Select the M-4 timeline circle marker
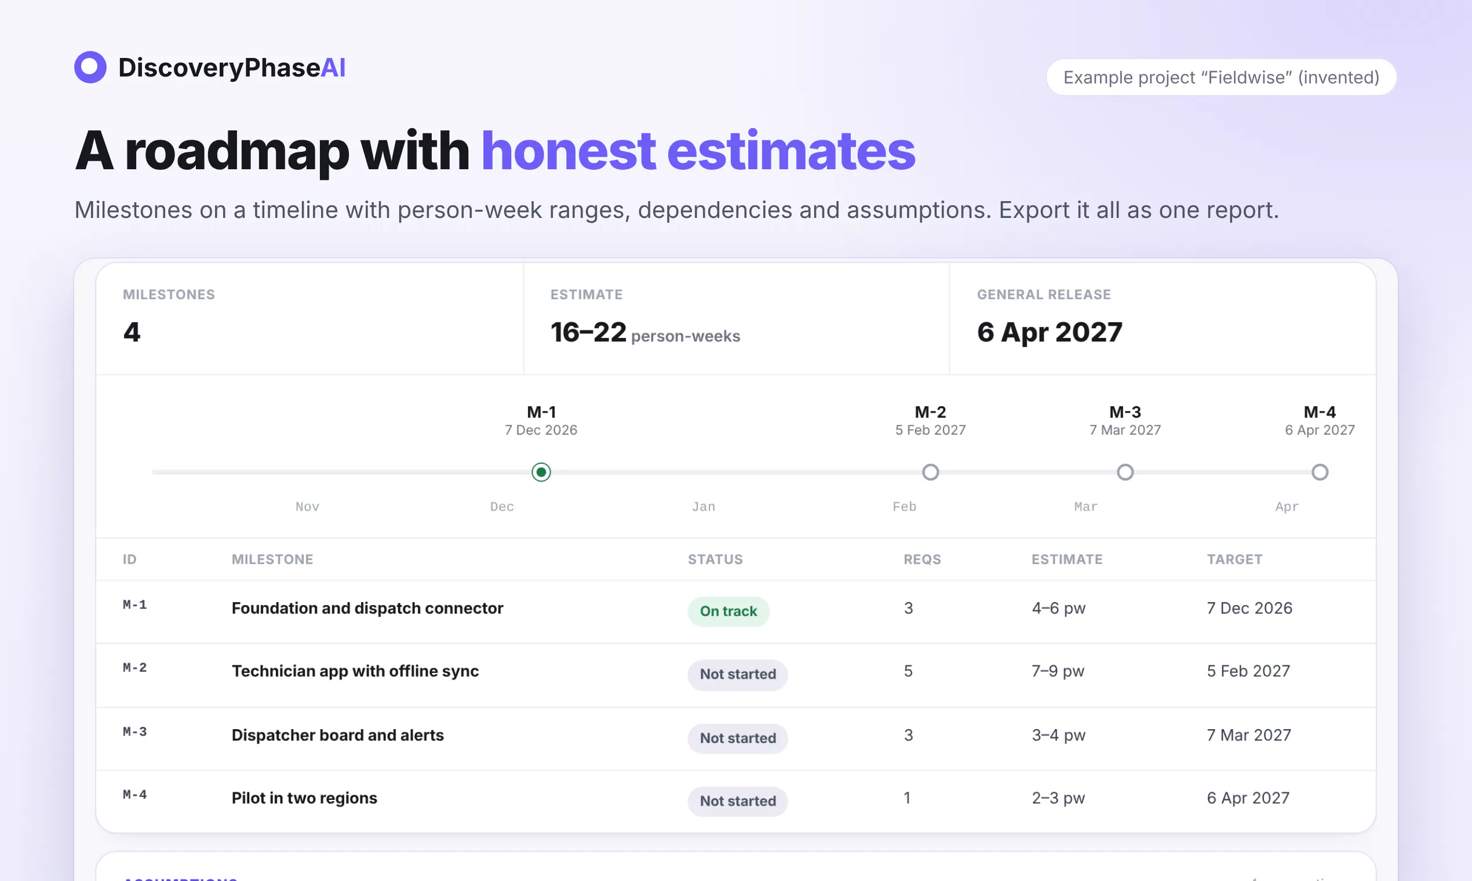Viewport: 1472px width, 881px height. (x=1320, y=472)
